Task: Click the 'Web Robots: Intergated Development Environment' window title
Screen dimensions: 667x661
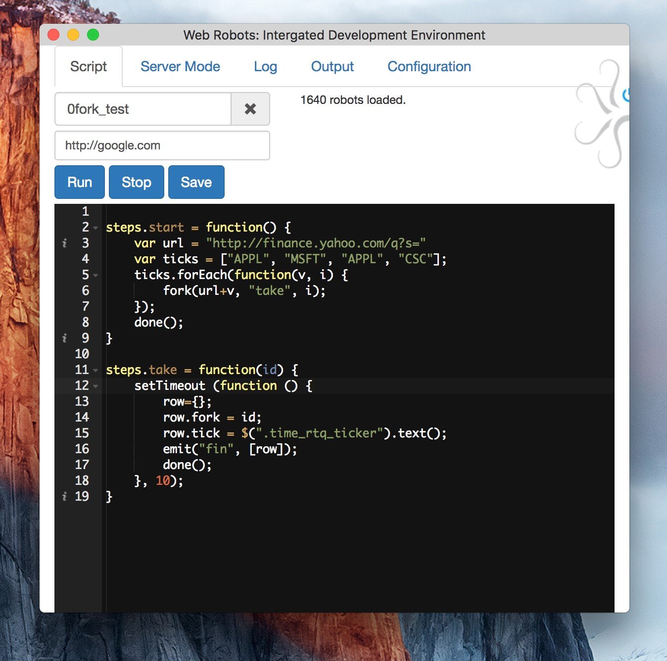Action: click(x=334, y=35)
